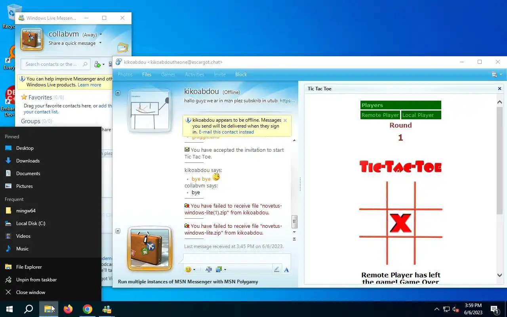Click the Remote Player button
Image resolution: width=507 pixels, height=317 pixels.
click(x=380, y=115)
